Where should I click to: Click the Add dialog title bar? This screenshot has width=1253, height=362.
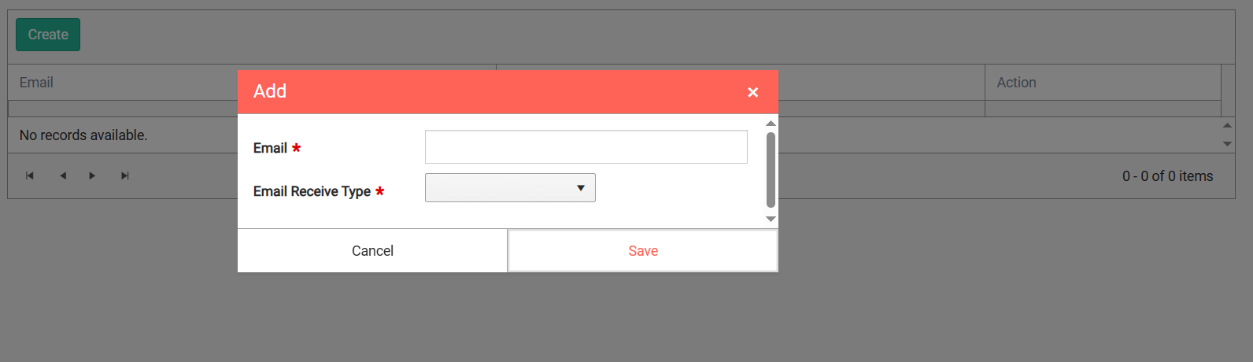point(508,91)
